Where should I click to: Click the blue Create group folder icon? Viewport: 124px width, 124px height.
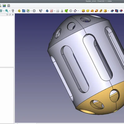(x=24, y=11)
